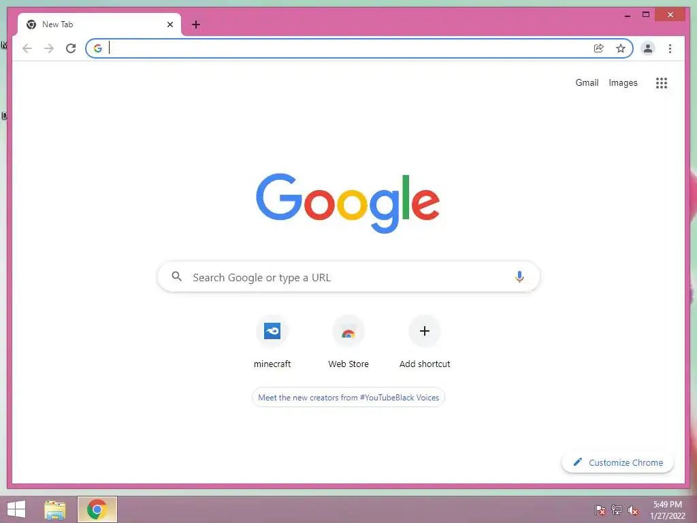Maximize the Chrome window
Screen dimensions: 697x523
[x=646, y=15]
